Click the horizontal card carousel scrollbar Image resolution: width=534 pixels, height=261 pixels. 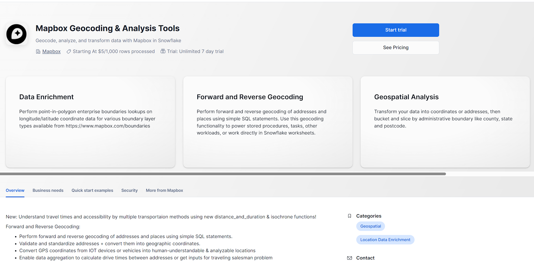(x=223, y=174)
